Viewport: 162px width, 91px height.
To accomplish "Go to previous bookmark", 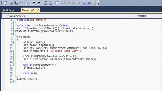I will 63,3.
